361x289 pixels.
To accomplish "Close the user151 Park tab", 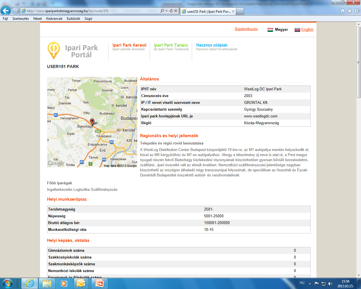I will 233,11.
